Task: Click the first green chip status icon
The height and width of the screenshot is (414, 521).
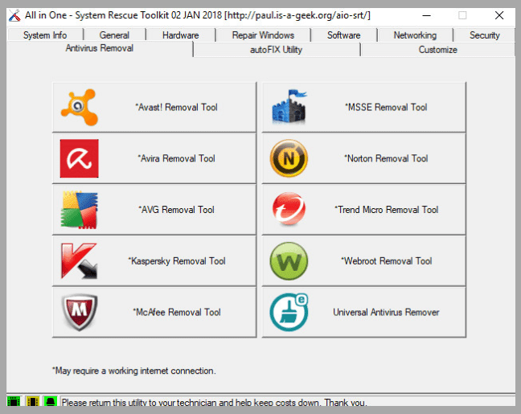Action: click(14, 401)
